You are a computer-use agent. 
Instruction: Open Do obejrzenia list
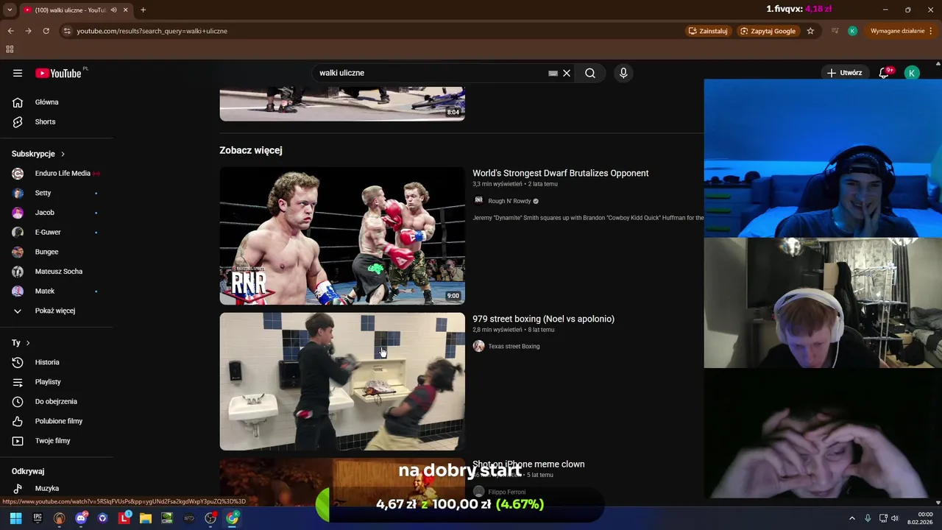coord(56,401)
